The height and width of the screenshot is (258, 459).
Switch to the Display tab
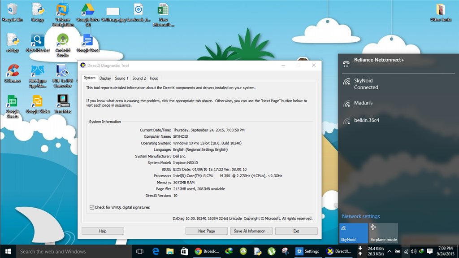(105, 78)
